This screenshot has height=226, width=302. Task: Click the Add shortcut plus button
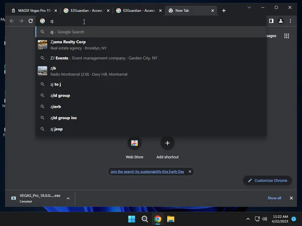pos(168,143)
